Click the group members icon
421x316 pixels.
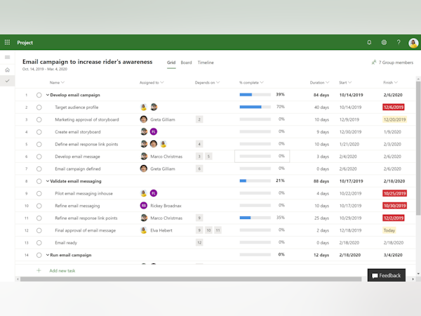(374, 62)
